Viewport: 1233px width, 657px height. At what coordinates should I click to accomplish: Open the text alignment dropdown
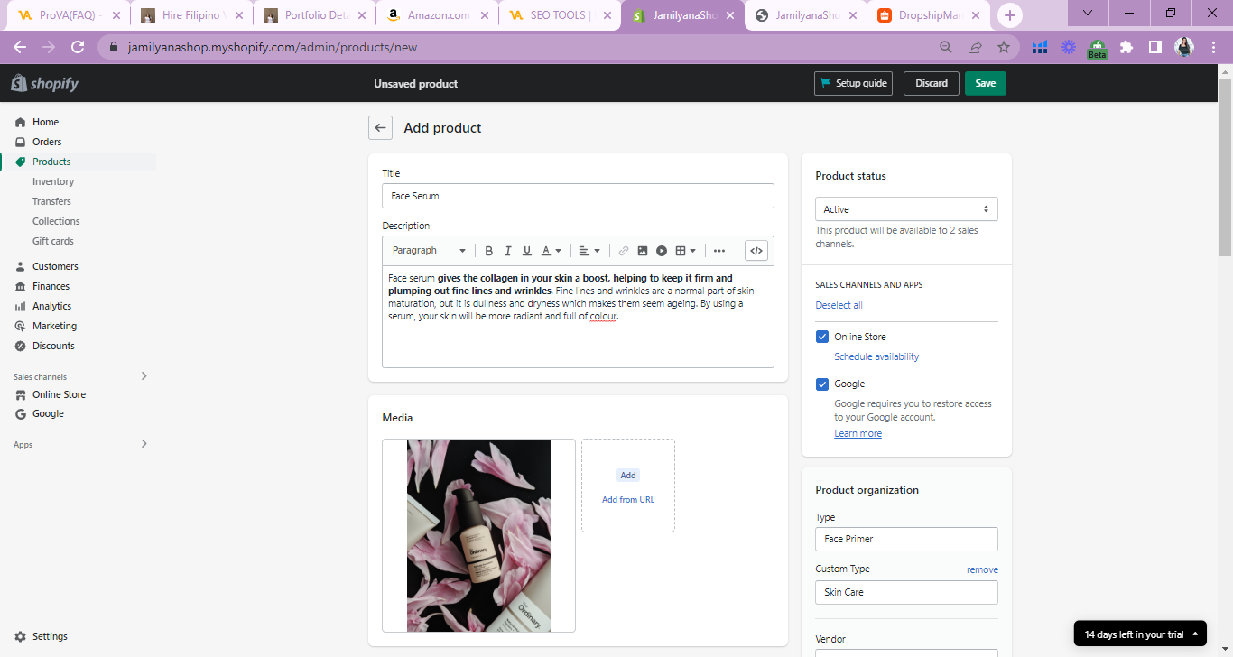589,251
